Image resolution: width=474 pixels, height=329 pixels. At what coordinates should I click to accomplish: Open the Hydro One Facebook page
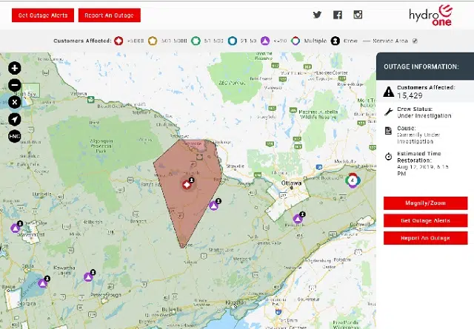pos(338,15)
